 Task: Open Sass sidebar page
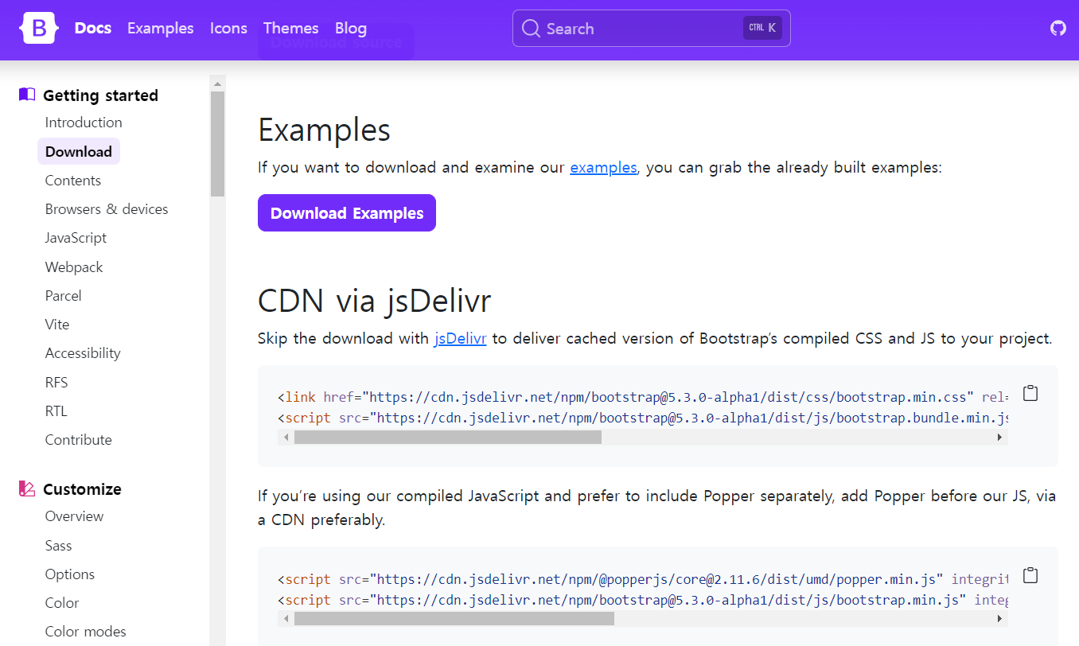tap(59, 546)
